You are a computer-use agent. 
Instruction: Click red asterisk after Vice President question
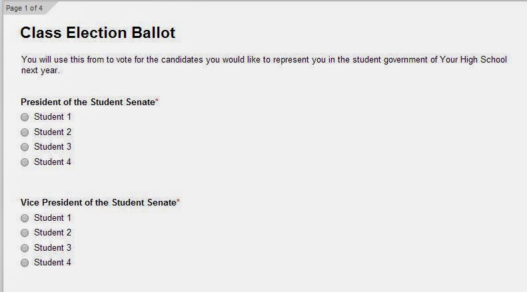[x=178, y=202]
